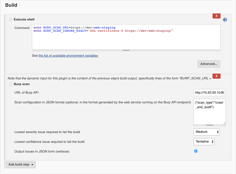
Task: Uncheck Output issues in JSON form
Action: click(196, 151)
